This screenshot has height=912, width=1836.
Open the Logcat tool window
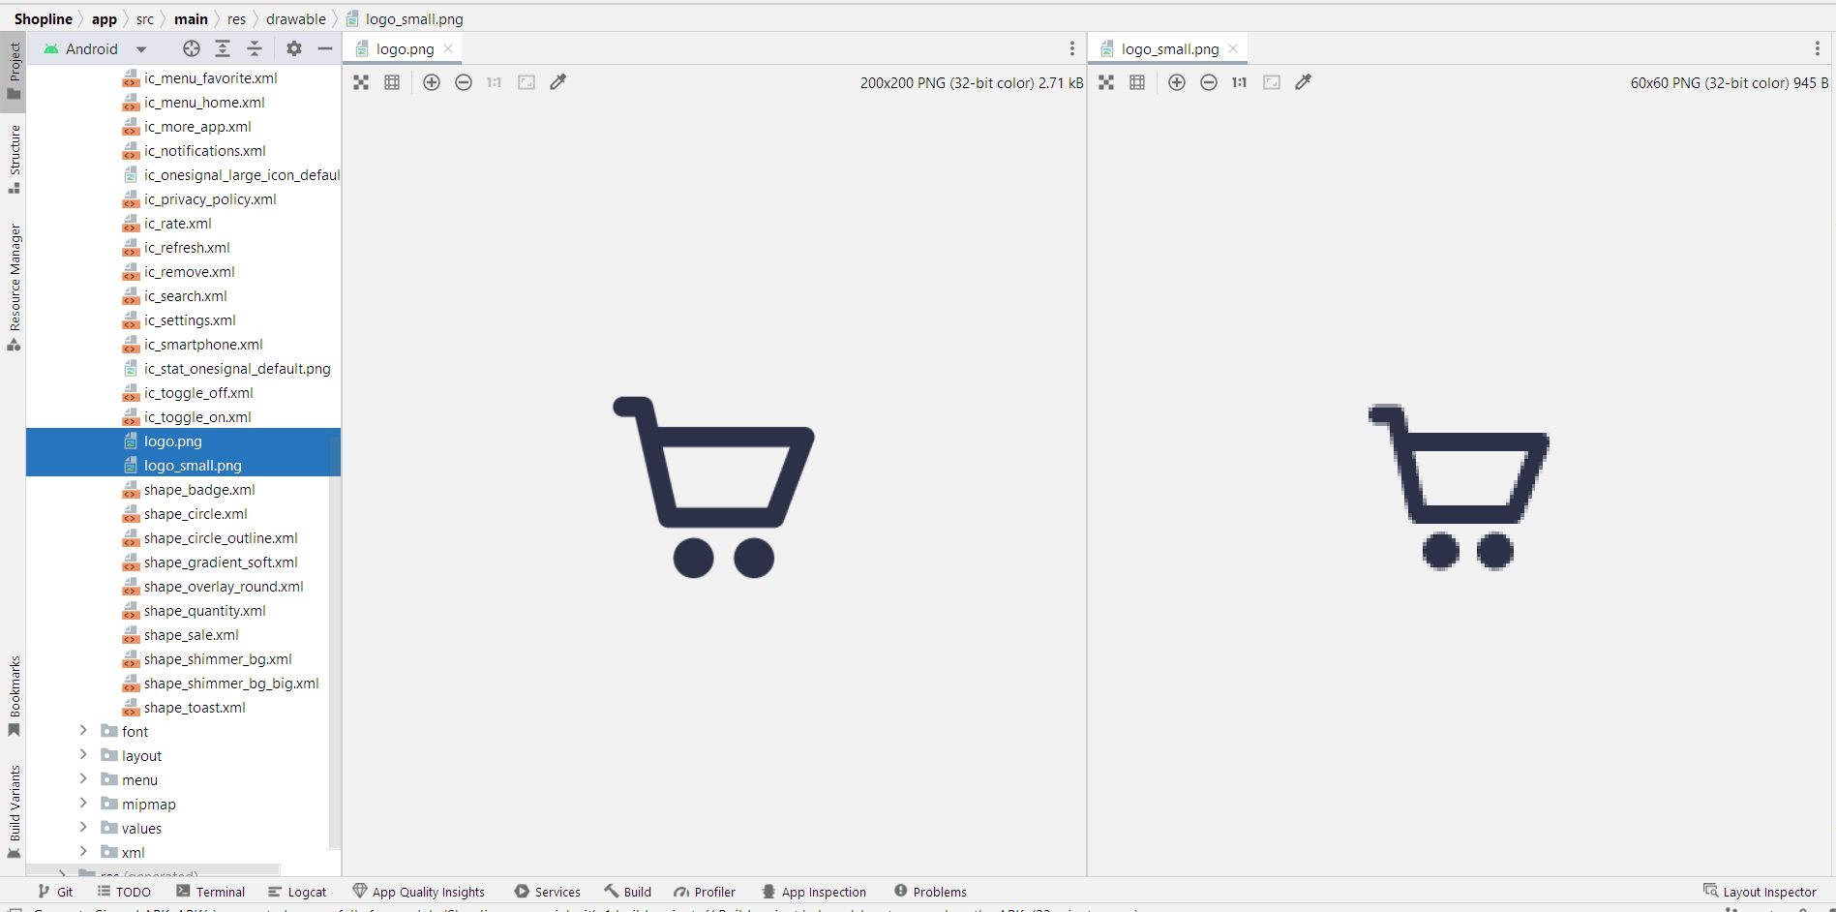297,892
